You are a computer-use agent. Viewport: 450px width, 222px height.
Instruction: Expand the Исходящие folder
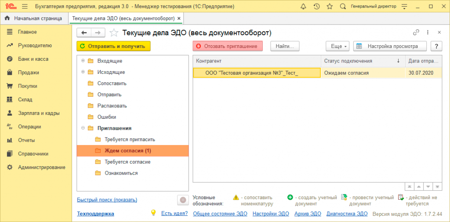click(83, 72)
